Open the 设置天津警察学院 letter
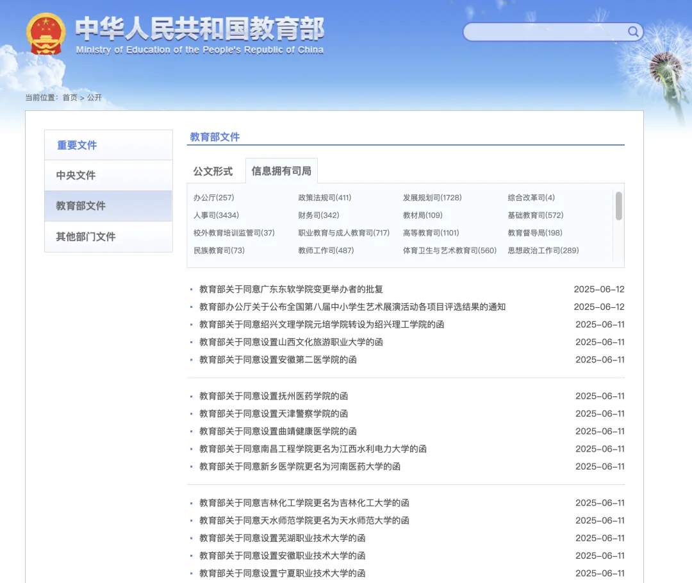Viewport: 692px width, 583px height. 274,414
